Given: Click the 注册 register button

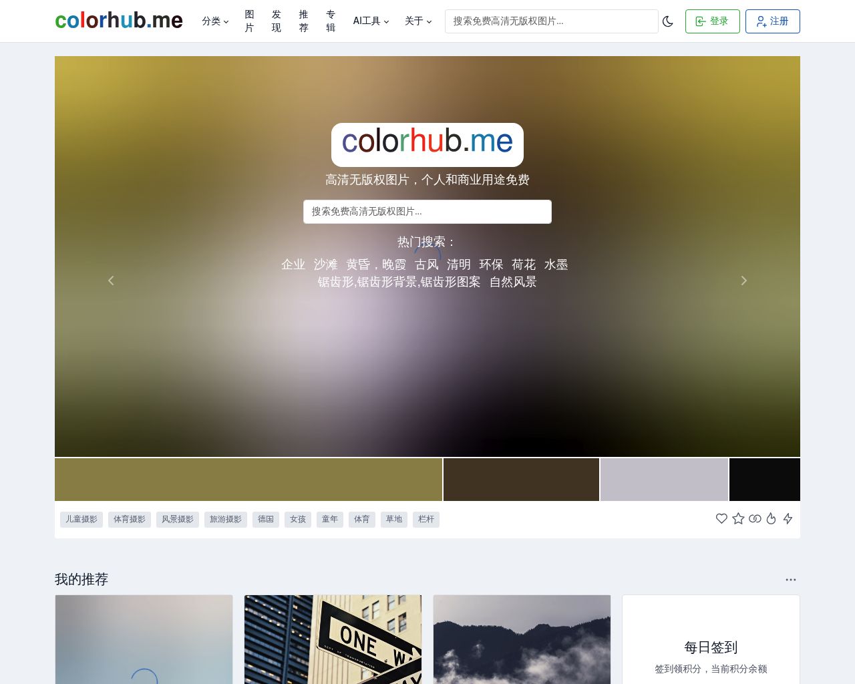Looking at the screenshot, I should click(x=772, y=21).
